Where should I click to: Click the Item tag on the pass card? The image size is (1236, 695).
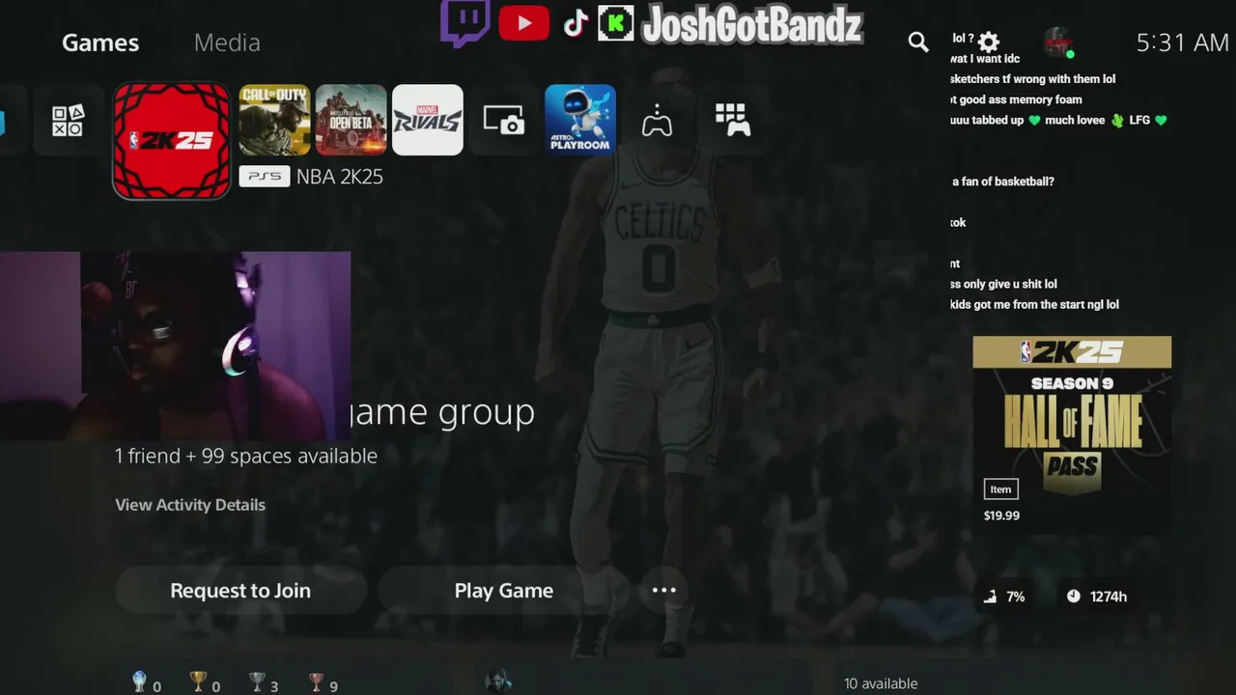[x=1000, y=489]
